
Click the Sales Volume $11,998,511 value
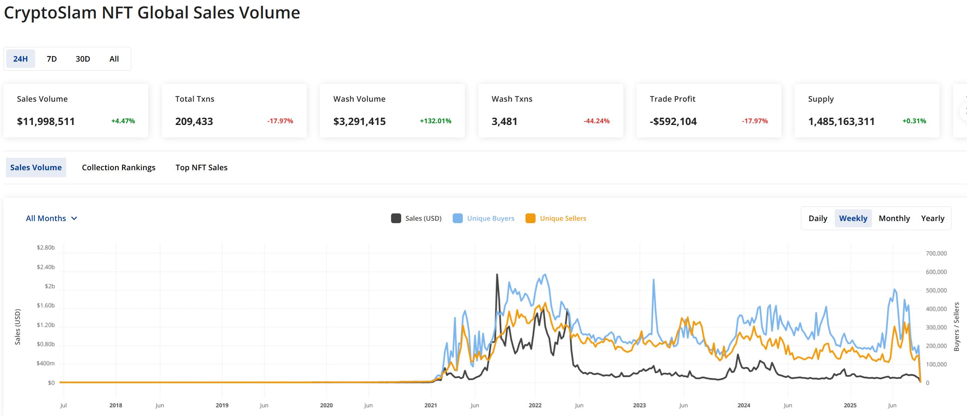click(x=46, y=121)
